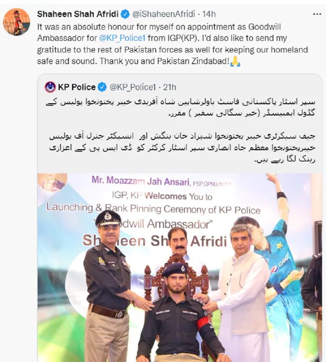Open the KP Police logo avatar
The width and height of the screenshot is (326, 362).
pyautogui.click(x=50, y=87)
